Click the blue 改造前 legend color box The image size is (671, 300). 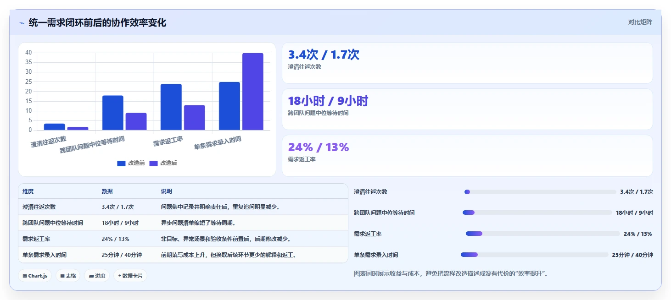click(121, 163)
